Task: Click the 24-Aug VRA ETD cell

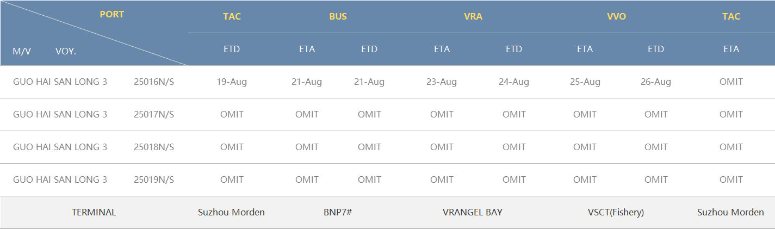Action: tap(514, 82)
